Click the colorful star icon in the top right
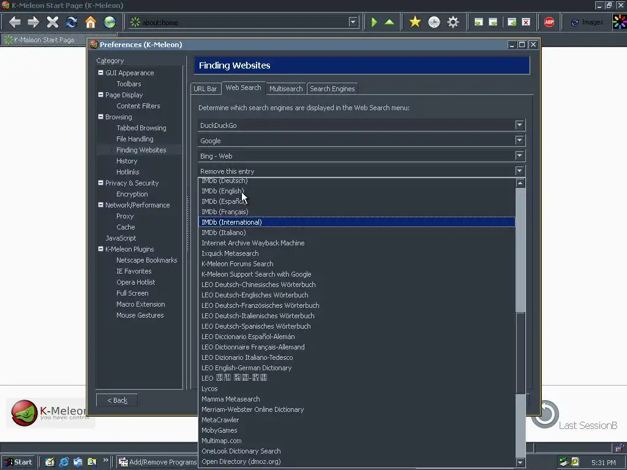 (x=620, y=22)
